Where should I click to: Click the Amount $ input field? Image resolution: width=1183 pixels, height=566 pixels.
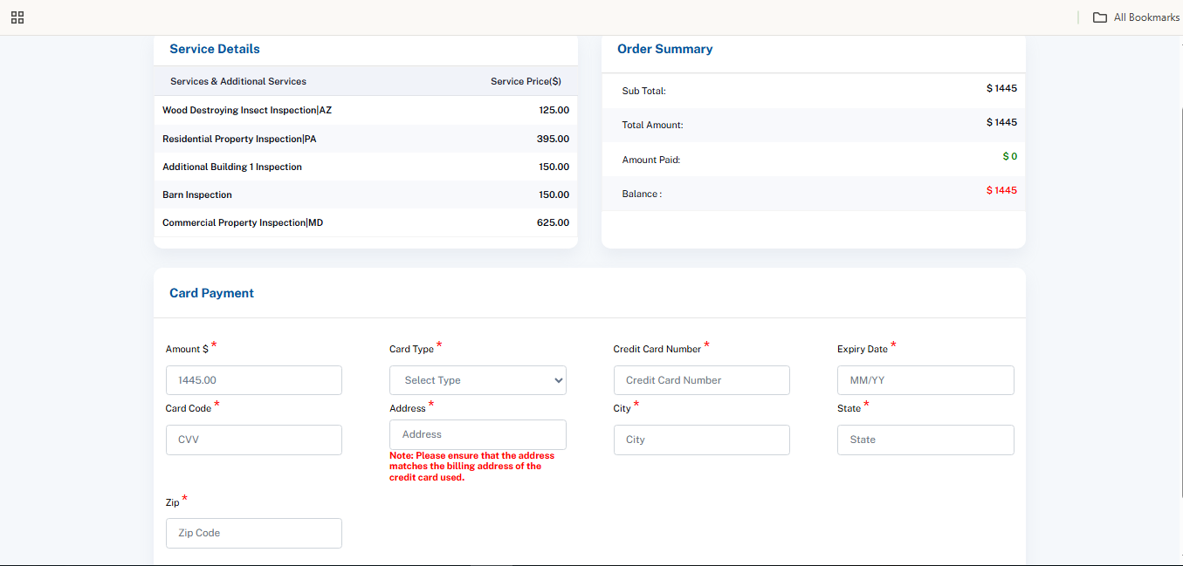(x=253, y=380)
